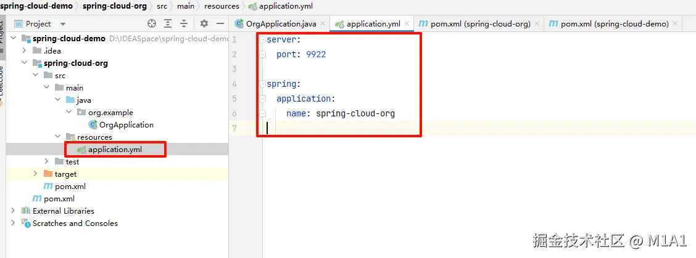Click the Select Opened File locate icon
The image size is (696, 258).
(152, 23)
